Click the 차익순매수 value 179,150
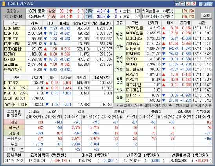The height and width of the screenshot is (166, 215). (x=188, y=11)
